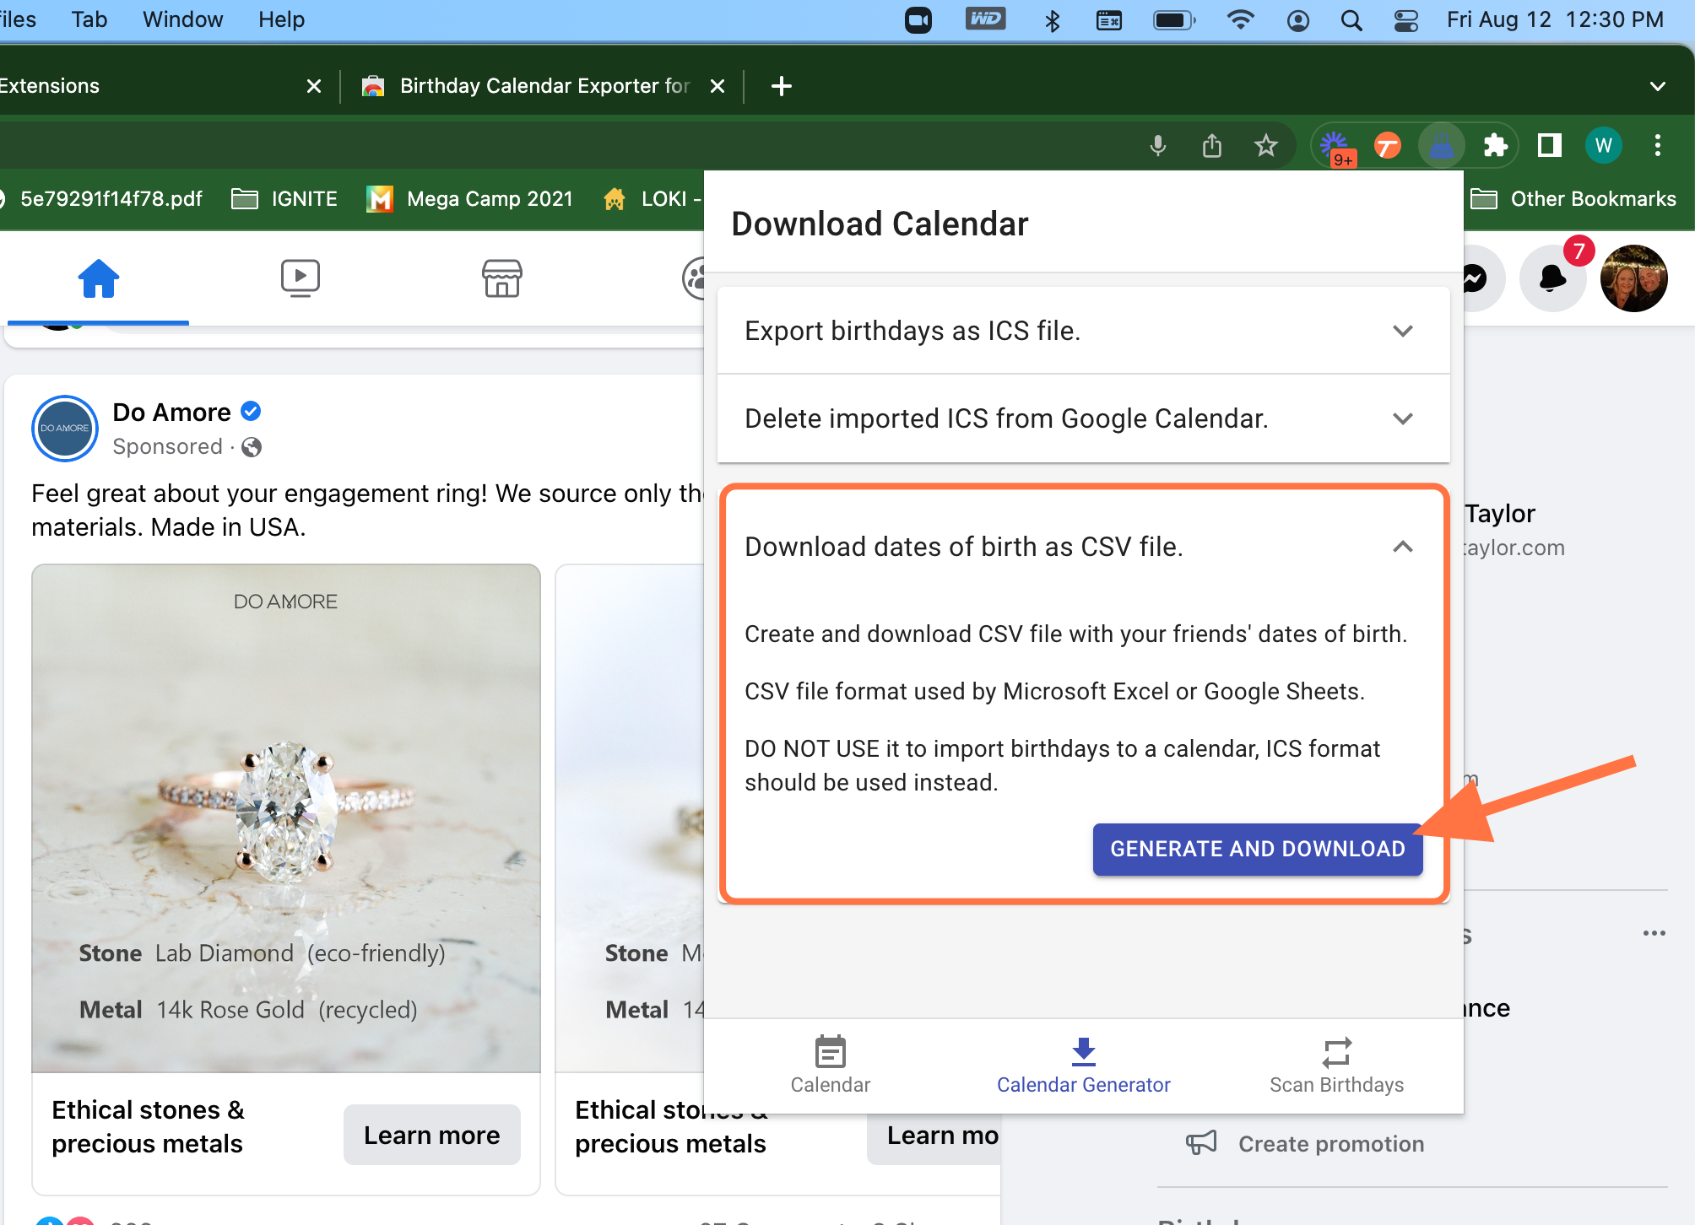Open the tab search dropdown arrow
Viewport: 1695px width, 1225px height.
tap(1658, 86)
